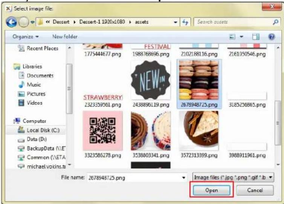Click the Cancel button
Viewport: 284px width, 204px height.
(255, 190)
